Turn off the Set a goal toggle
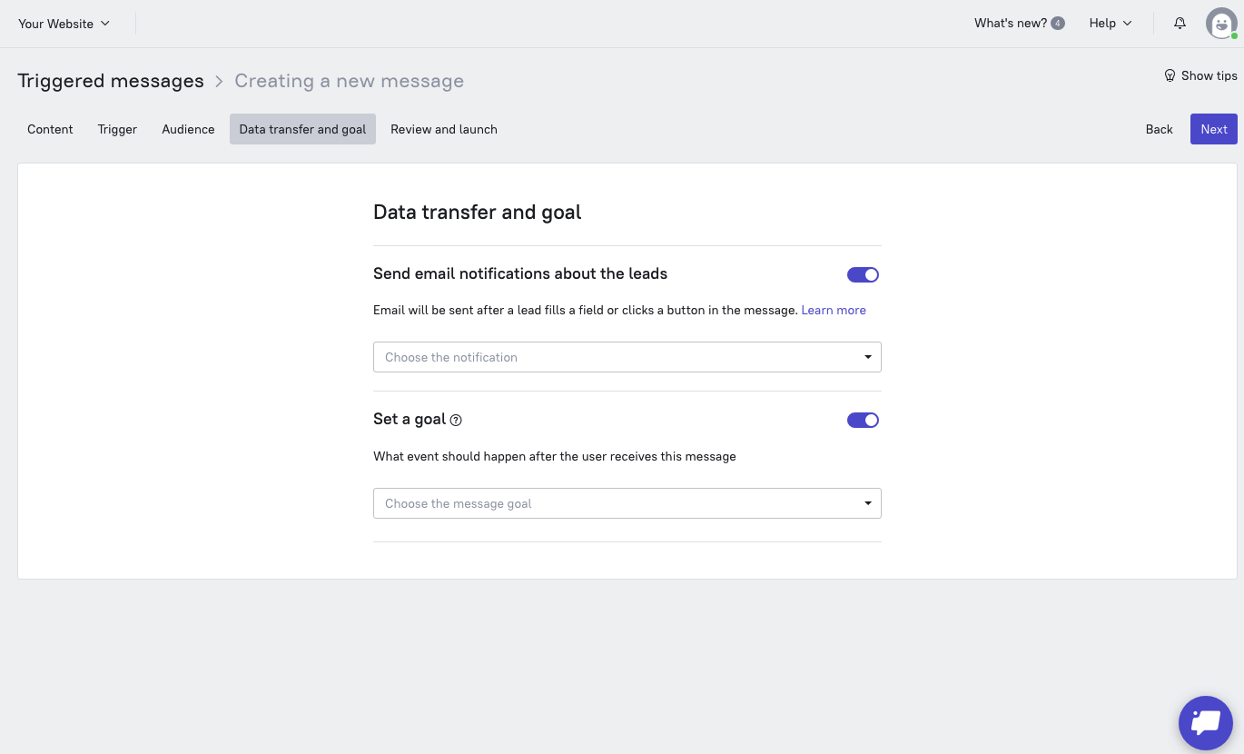 (863, 420)
